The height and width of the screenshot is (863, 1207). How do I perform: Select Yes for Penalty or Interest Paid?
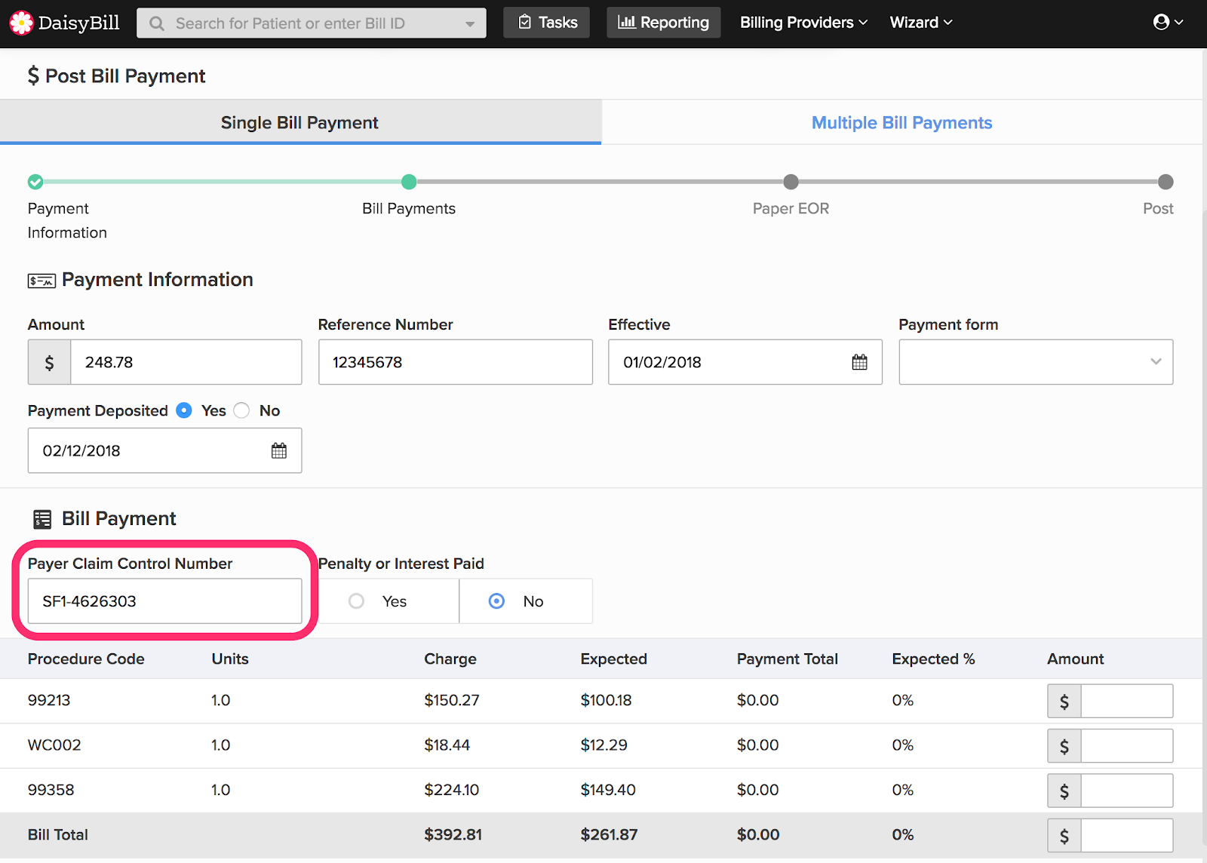point(357,601)
